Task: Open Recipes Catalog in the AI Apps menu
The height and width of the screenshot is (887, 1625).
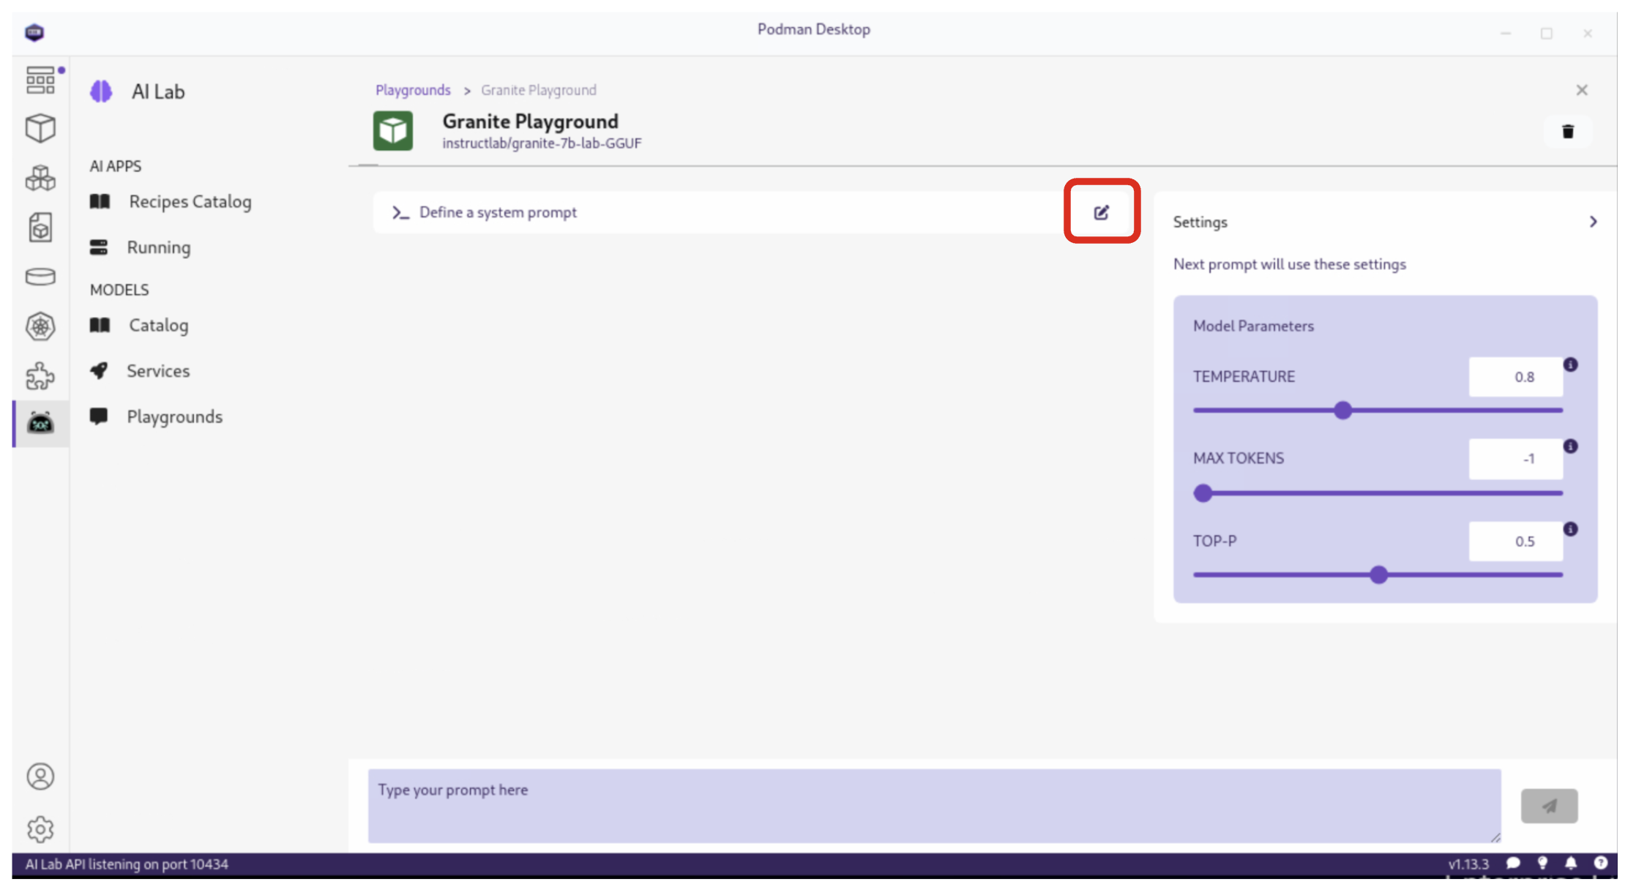Action: coord(190,201)
